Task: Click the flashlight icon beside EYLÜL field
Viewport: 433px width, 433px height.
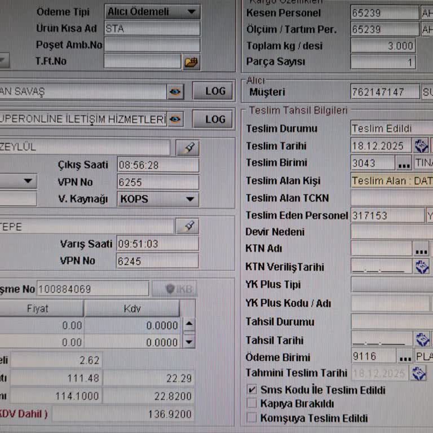Action: 188,148
